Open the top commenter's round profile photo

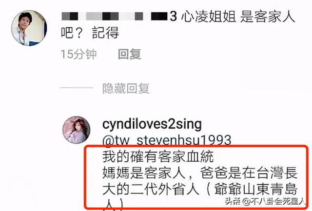click(x=29, y=28)
